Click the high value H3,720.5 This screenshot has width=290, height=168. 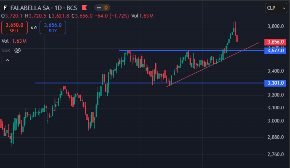36,16
